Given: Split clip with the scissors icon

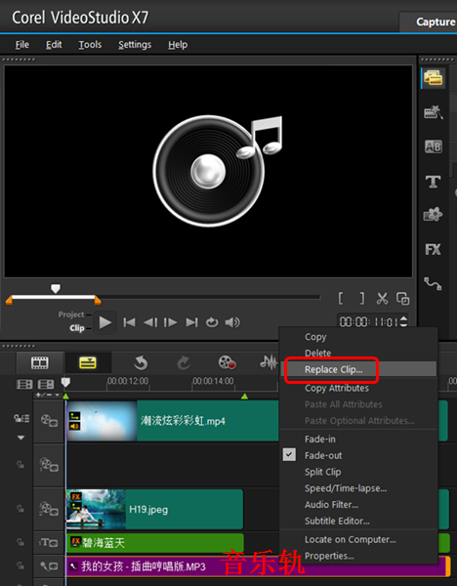Looking at the screenshot, I should (x=382, y=299).
